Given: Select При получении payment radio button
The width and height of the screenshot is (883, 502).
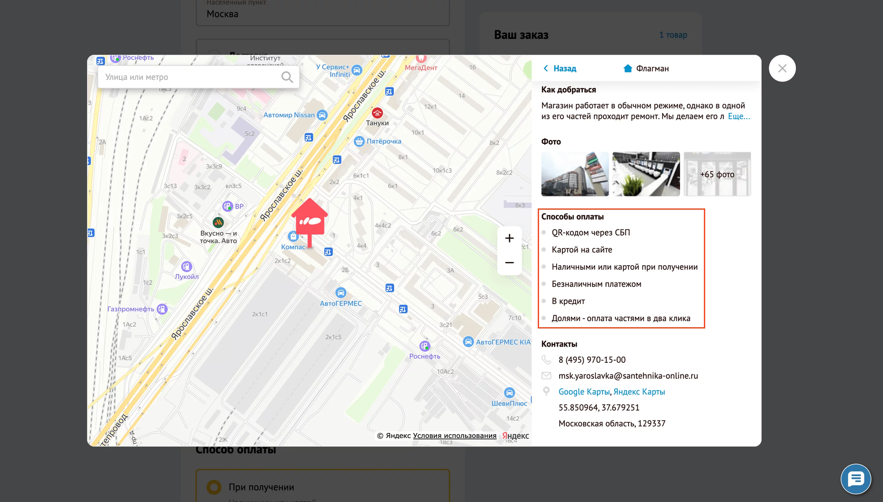Looking at the screenshot, I should [214, 487].
